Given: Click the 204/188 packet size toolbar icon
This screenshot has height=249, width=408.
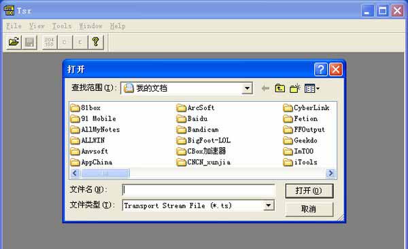Looking at the screenshot, I should click(49, 42).
